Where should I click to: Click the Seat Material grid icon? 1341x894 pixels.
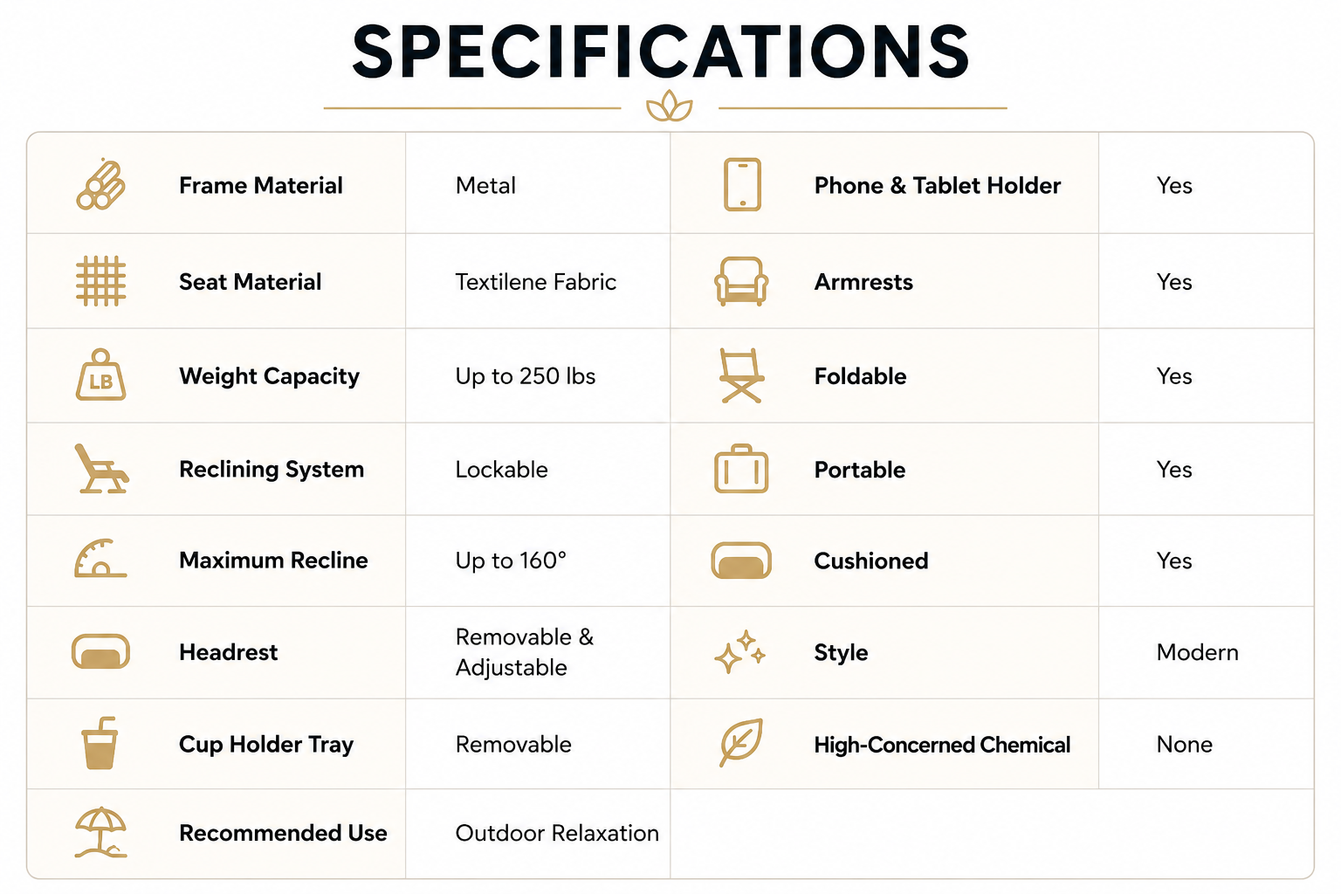click(x=100, y=281)
